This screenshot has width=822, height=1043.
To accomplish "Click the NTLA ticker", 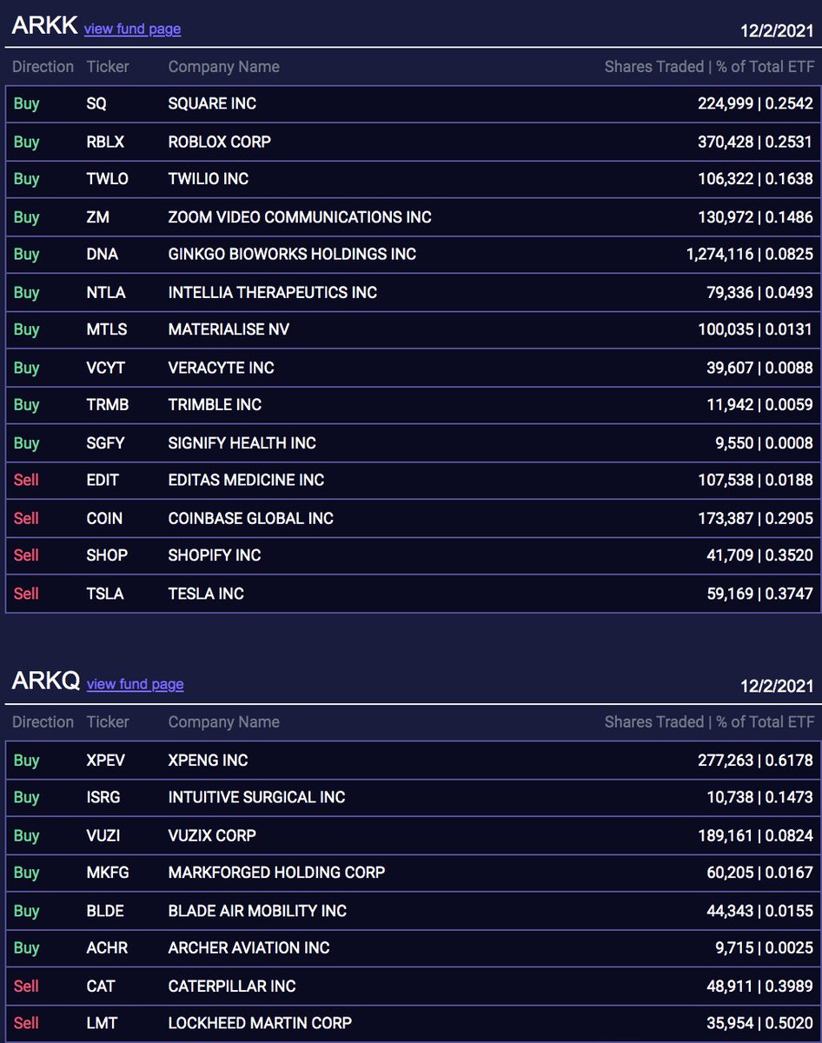I will pyautogui.click(x=106, y=292).
